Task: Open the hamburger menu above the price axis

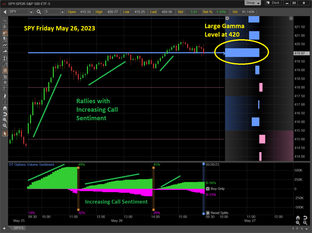Action: pos(291,18)
